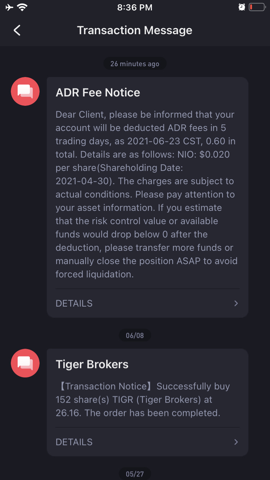Open DETAILS for Tiger Brokers transaction
The image size is (270, 480).
click(x=74, y=442)
